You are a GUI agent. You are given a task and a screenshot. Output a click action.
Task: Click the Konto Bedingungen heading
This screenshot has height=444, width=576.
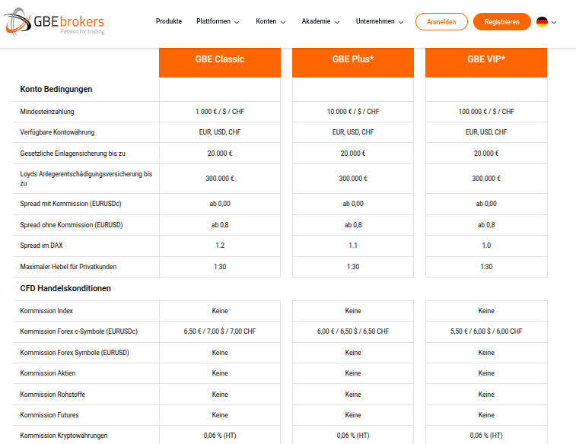click(x=56, y=89)
